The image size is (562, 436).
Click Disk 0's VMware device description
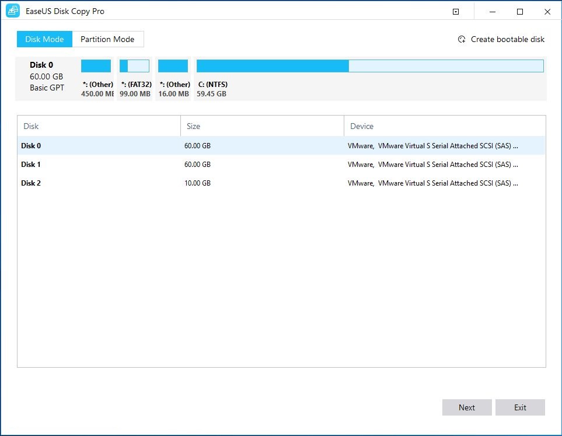tap(432, 145)
